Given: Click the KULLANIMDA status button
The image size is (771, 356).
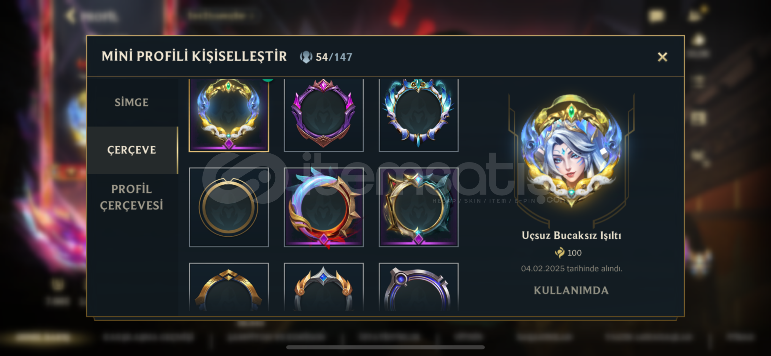Looking at the screenshot, I should click(x=571, y=290).
